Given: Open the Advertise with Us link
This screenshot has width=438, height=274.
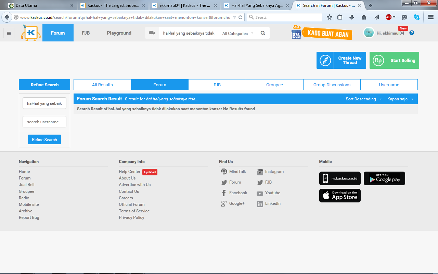Looking at the screenshot, I should point(135,185).
